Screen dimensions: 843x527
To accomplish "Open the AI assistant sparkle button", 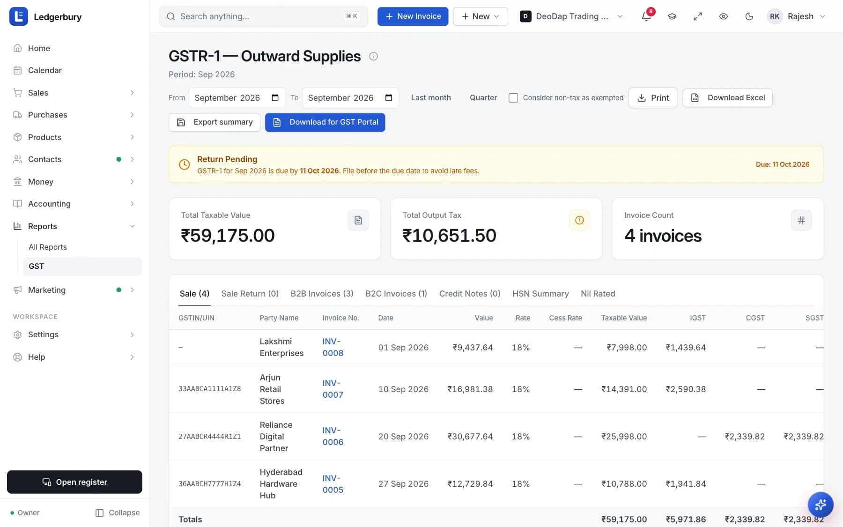I will [x=821, y=505].
